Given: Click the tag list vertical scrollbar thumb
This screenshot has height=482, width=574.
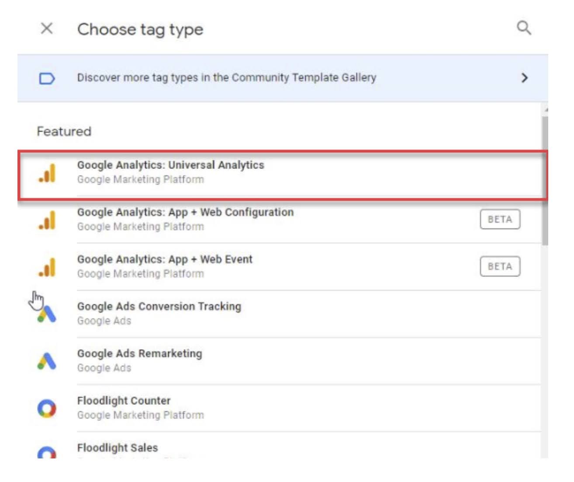Looking at the screenshot, I should pos(545,179).
